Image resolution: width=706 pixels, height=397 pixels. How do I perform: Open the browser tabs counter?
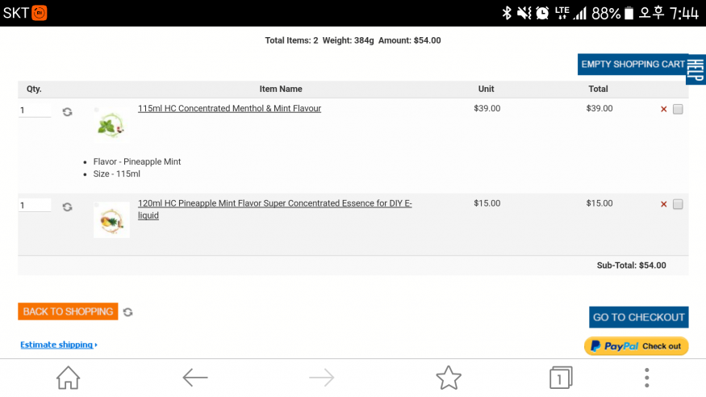[x=561, y=378]
